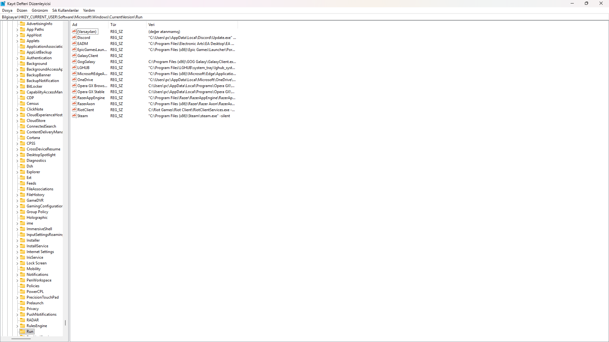Click the Privacy folder icon
The image size is (609, 342).
(23, 308)
